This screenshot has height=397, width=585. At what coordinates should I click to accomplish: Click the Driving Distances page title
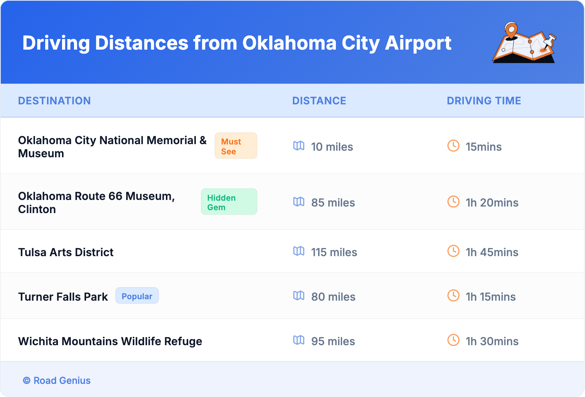tap(237, 43)
